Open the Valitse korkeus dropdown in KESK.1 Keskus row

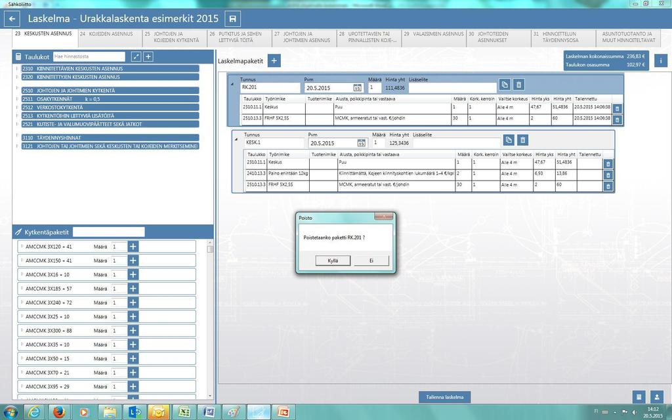[516, 163]
